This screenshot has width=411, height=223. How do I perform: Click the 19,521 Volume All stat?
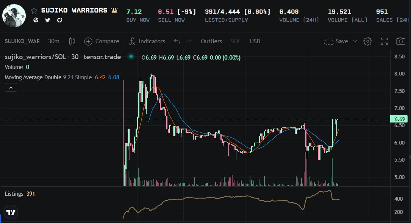point(339,11)
